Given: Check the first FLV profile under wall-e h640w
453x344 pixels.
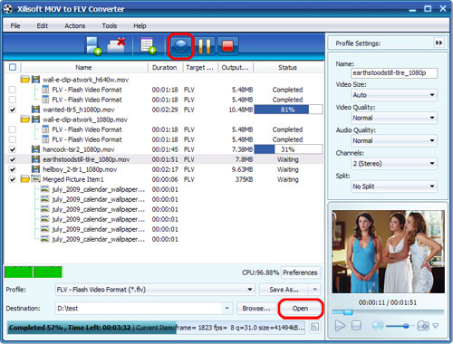Looking at the screenshot, I should tap(13, 90).
